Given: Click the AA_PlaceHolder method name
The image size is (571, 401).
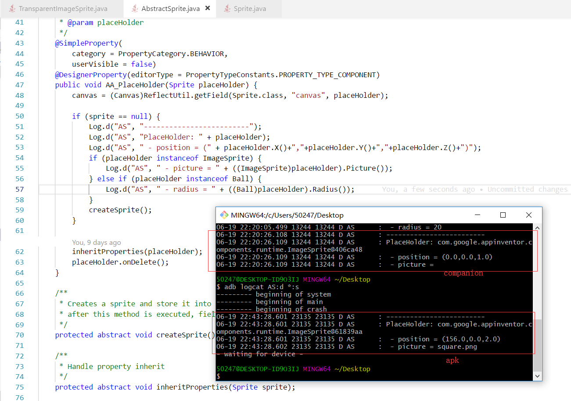Looking at the screenshot, I should click(135, 85).
